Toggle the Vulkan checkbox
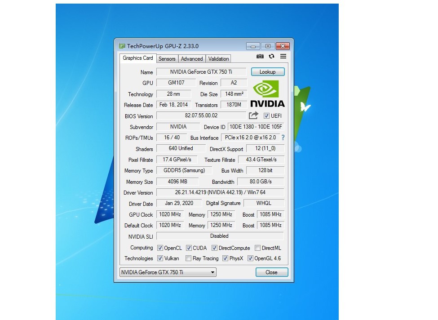The height and width of the screenshot is (320, 438). click(x=160, y=258)
